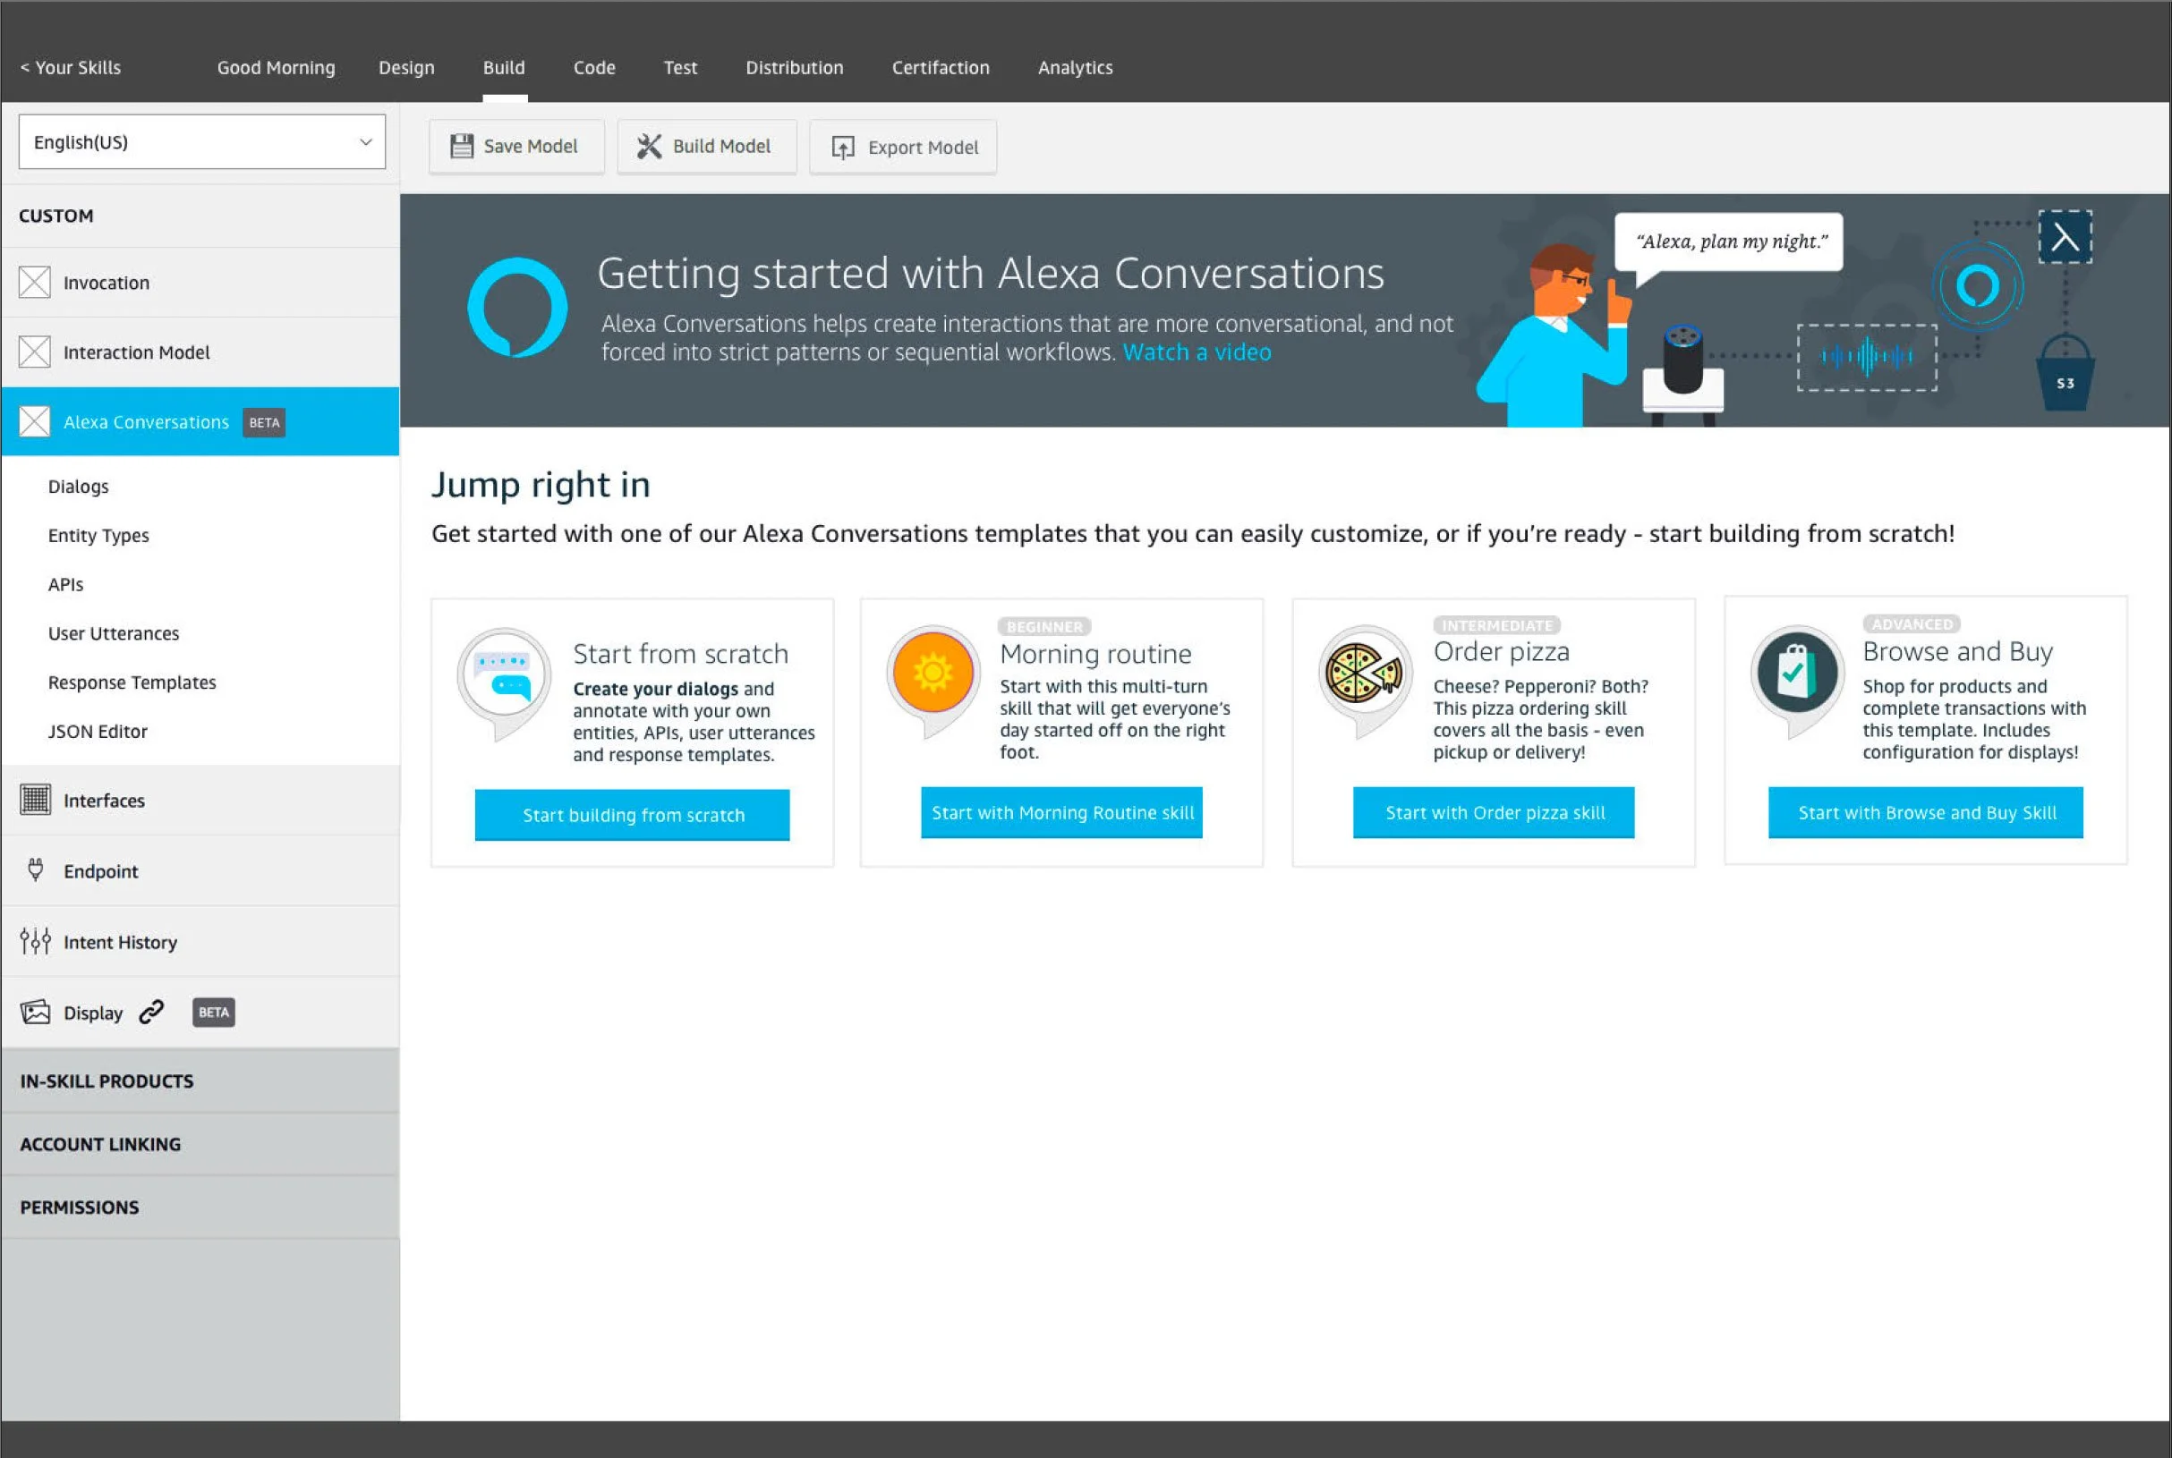The image size is (2172, 1458).
Task: Click the Endpoint plug icon
Action: point(35,870)
